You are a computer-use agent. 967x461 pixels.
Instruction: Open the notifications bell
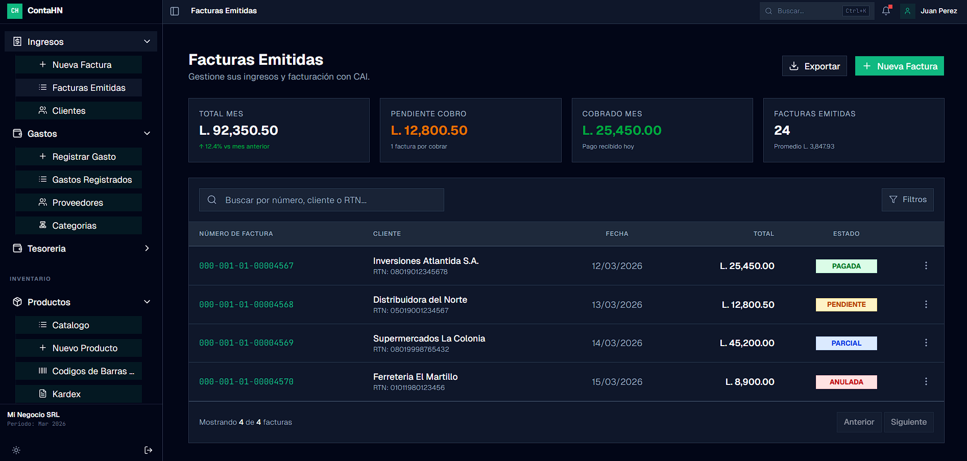tap(886, 11)
